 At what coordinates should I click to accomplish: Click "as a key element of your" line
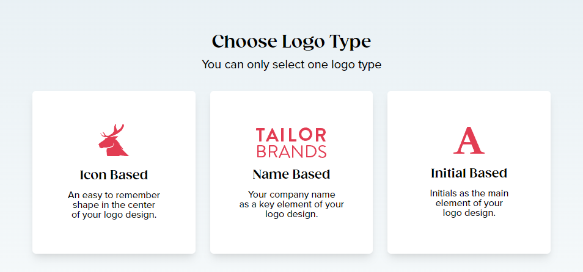(291, 205)
